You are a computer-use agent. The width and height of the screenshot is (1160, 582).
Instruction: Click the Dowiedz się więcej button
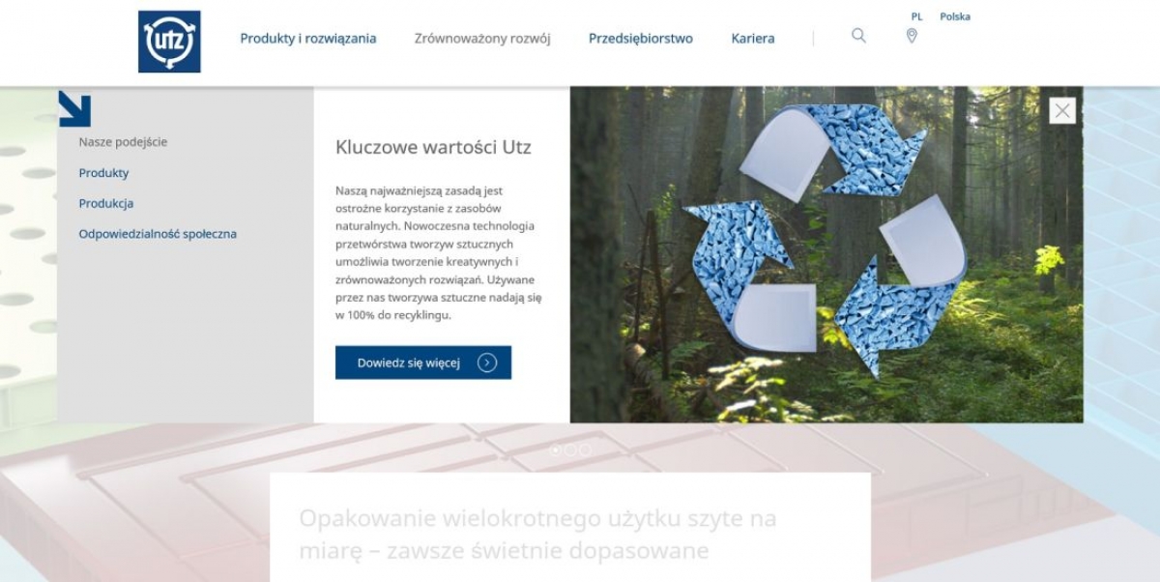pos(423,363)
